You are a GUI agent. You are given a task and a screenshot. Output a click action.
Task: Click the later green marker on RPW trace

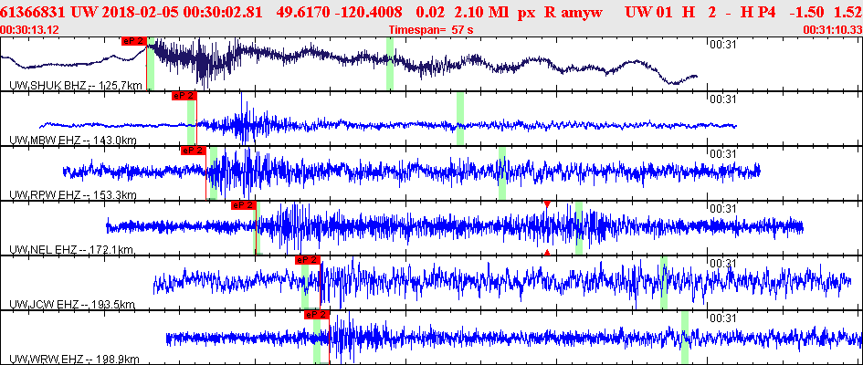coord(502,173)
